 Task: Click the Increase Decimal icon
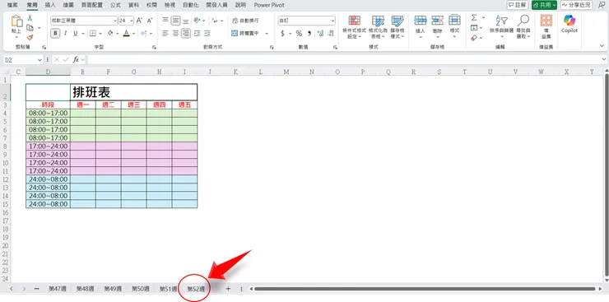click(x=320, y=34)
